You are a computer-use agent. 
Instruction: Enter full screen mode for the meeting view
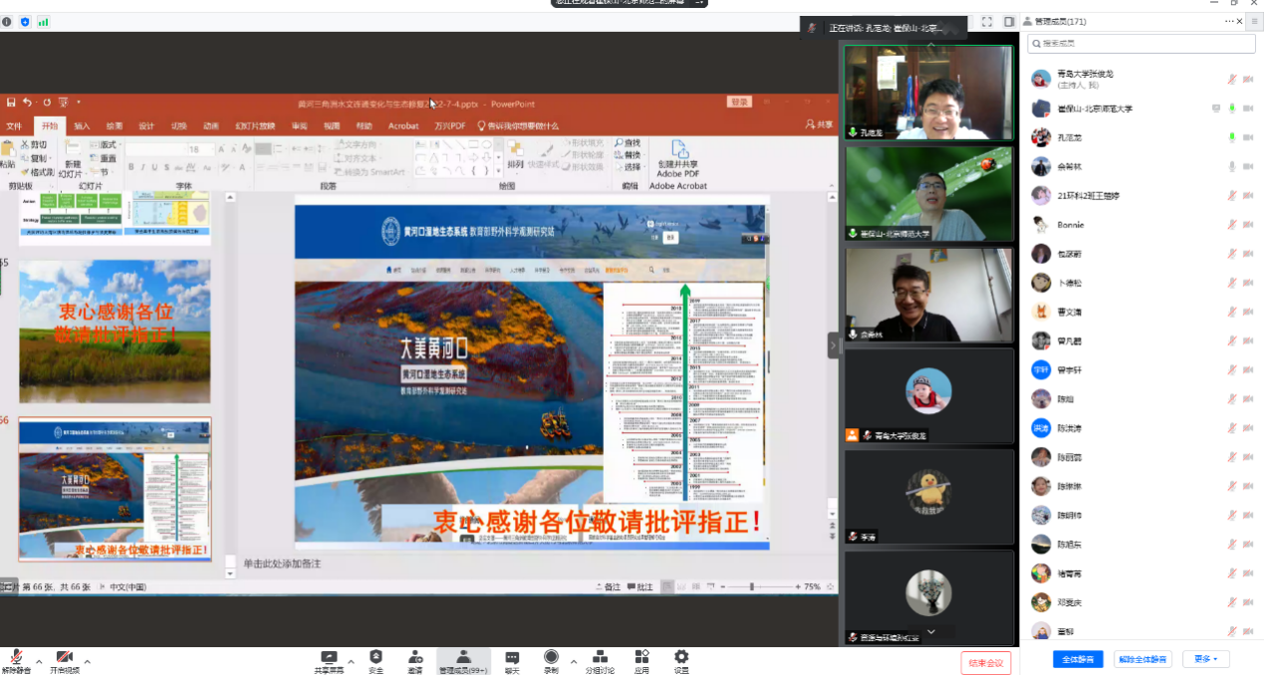pyautogui.click(x=987, y=22)
